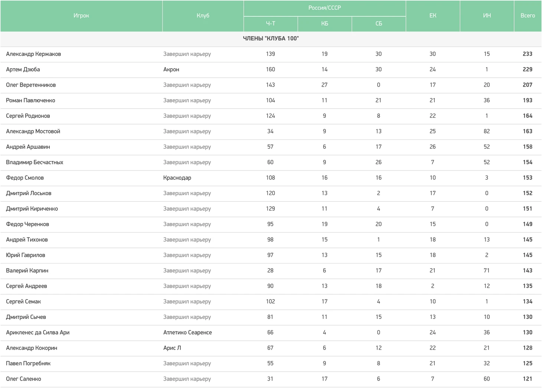Image resolution: width=542 pixels, height=388 pixels.
Task: Click on player Александр Кокорин
Action: (x=32, y=348)
